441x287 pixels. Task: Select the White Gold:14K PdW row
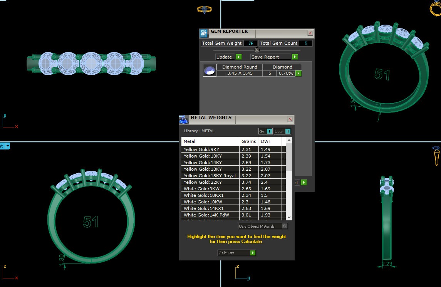point(205,215)
